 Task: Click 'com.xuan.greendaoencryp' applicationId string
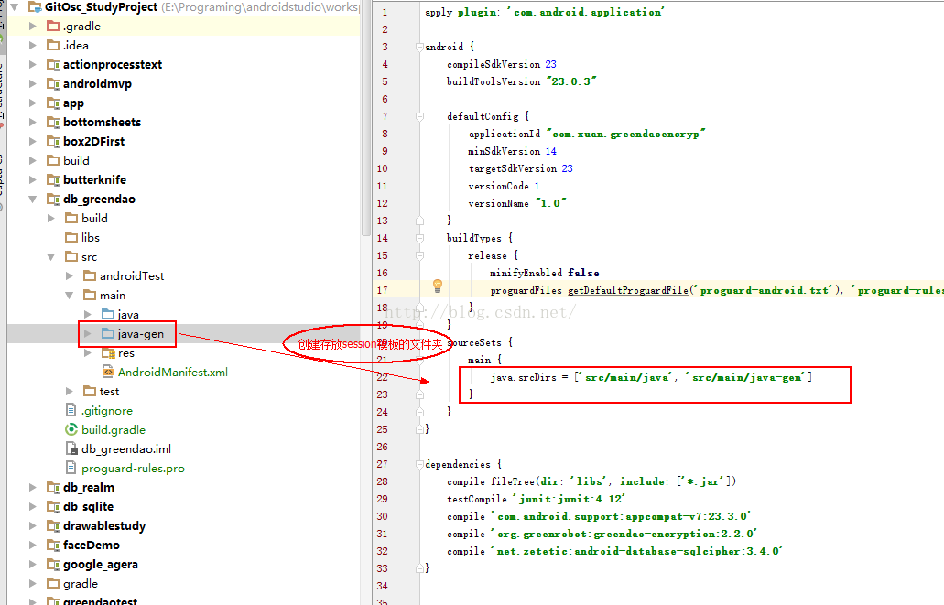(625, 134)
